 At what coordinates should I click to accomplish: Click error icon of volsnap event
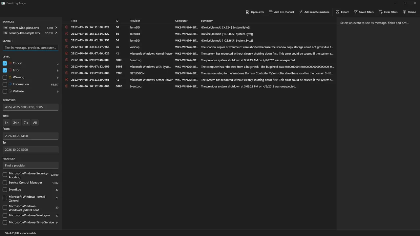click(x=67, y=47)
